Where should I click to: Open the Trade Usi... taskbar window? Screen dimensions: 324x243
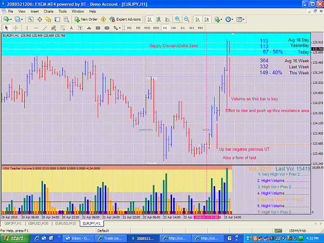[x=111, y=238]
